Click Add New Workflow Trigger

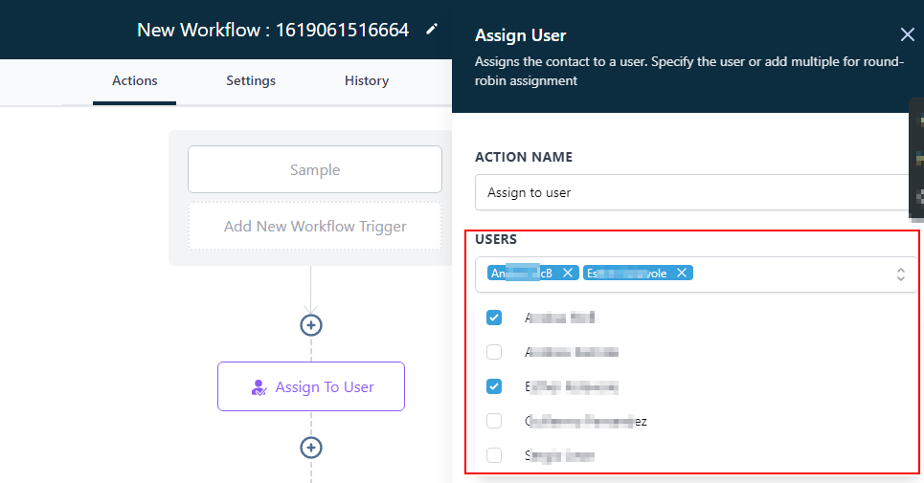click(315, 227)
